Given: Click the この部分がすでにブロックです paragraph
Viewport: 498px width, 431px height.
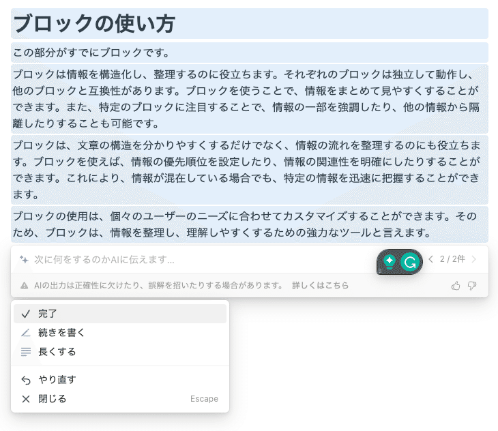Looking at the screenshot, I should coord(249,53).
